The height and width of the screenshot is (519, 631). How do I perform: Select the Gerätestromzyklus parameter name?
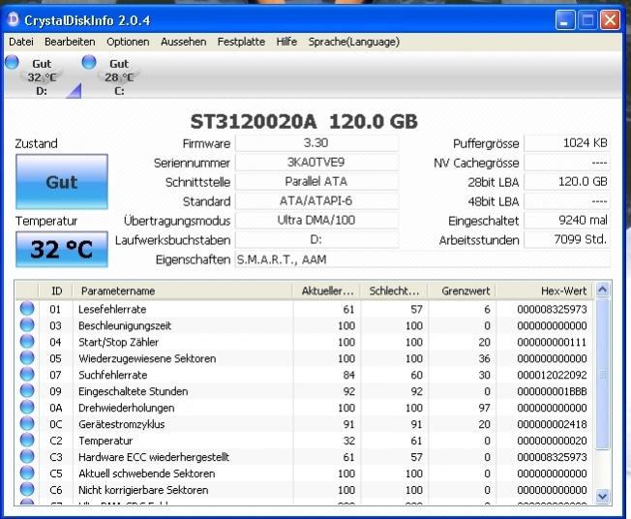point(122,424)
